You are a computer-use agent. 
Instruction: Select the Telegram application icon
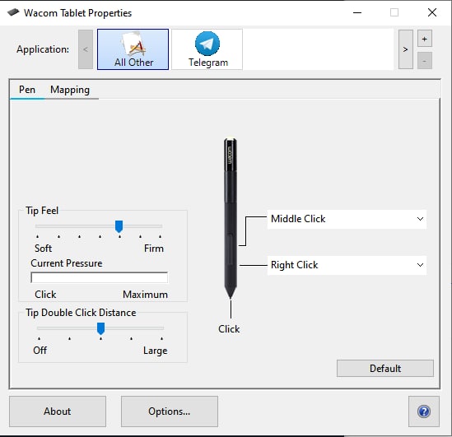(207, 49)
